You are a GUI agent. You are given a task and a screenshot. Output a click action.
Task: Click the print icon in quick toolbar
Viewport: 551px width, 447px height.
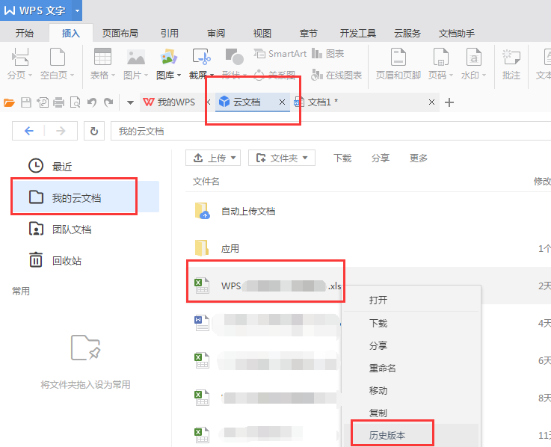[x=58, y=102]
